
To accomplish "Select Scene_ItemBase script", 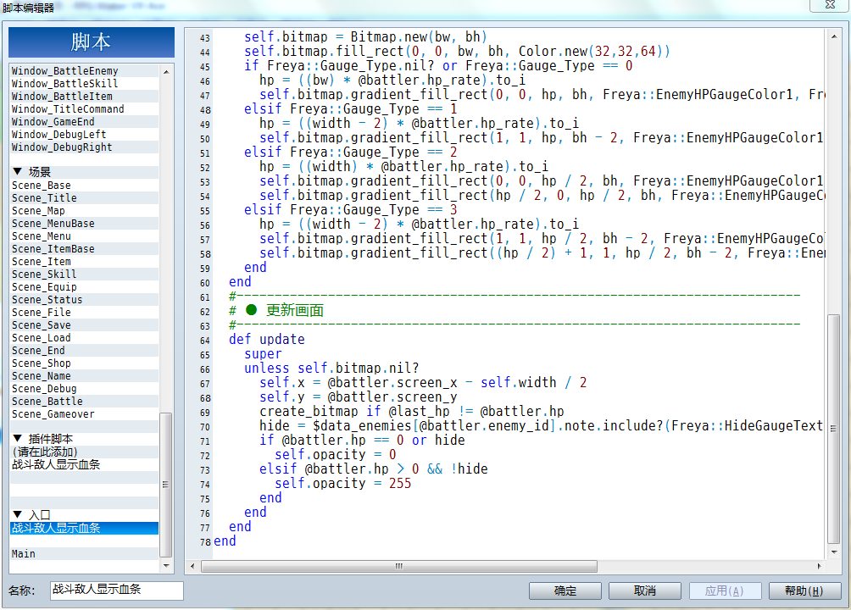I will point(84,249).
